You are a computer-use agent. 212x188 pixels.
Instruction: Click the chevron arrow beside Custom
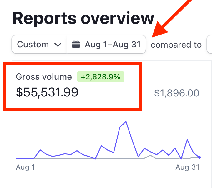(x=58, y=45)
